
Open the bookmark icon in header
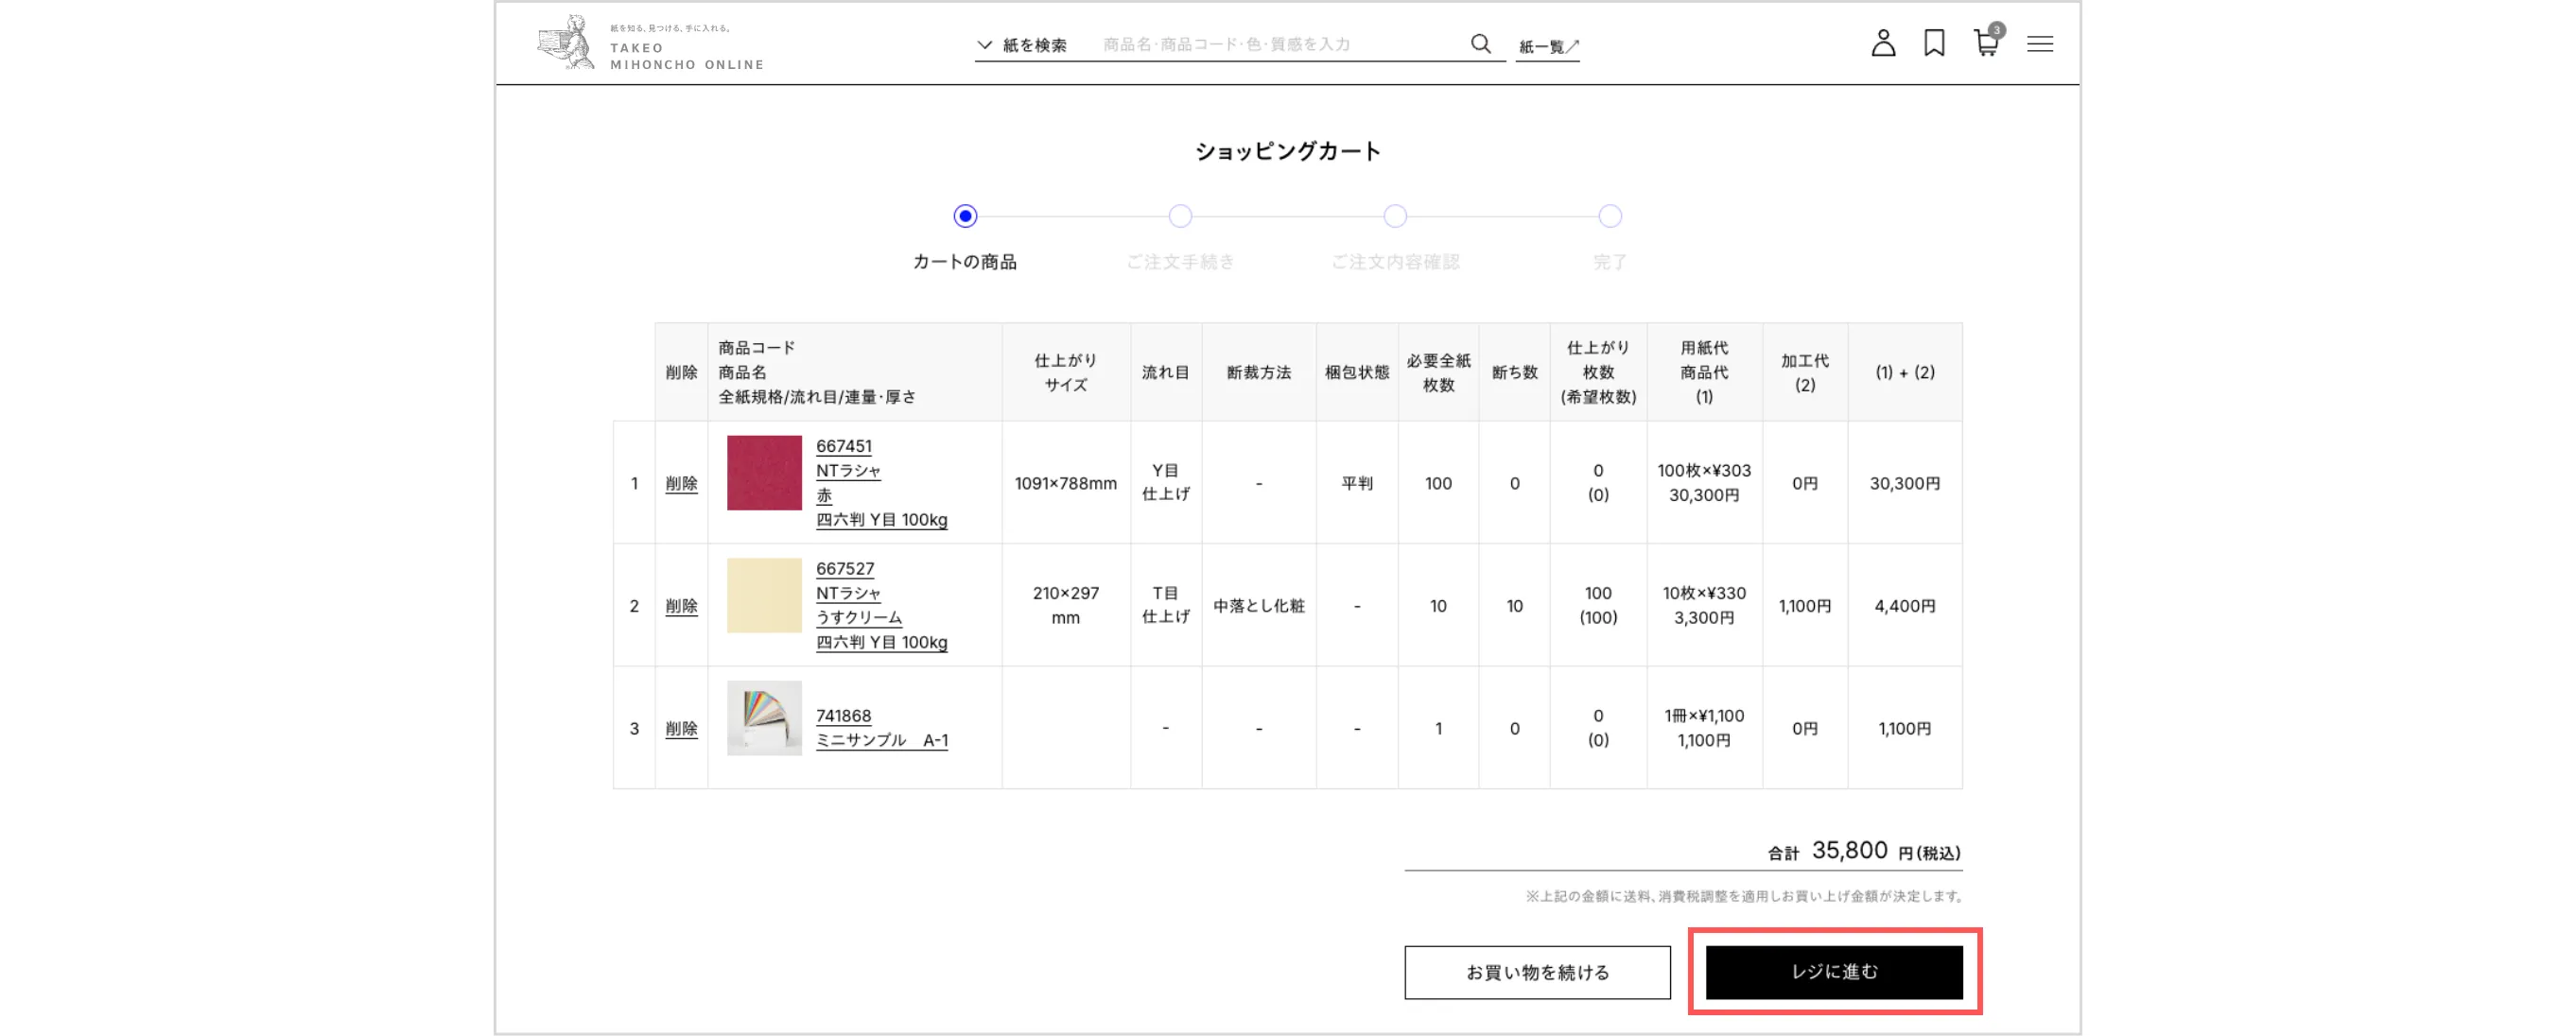[1933, 43]
